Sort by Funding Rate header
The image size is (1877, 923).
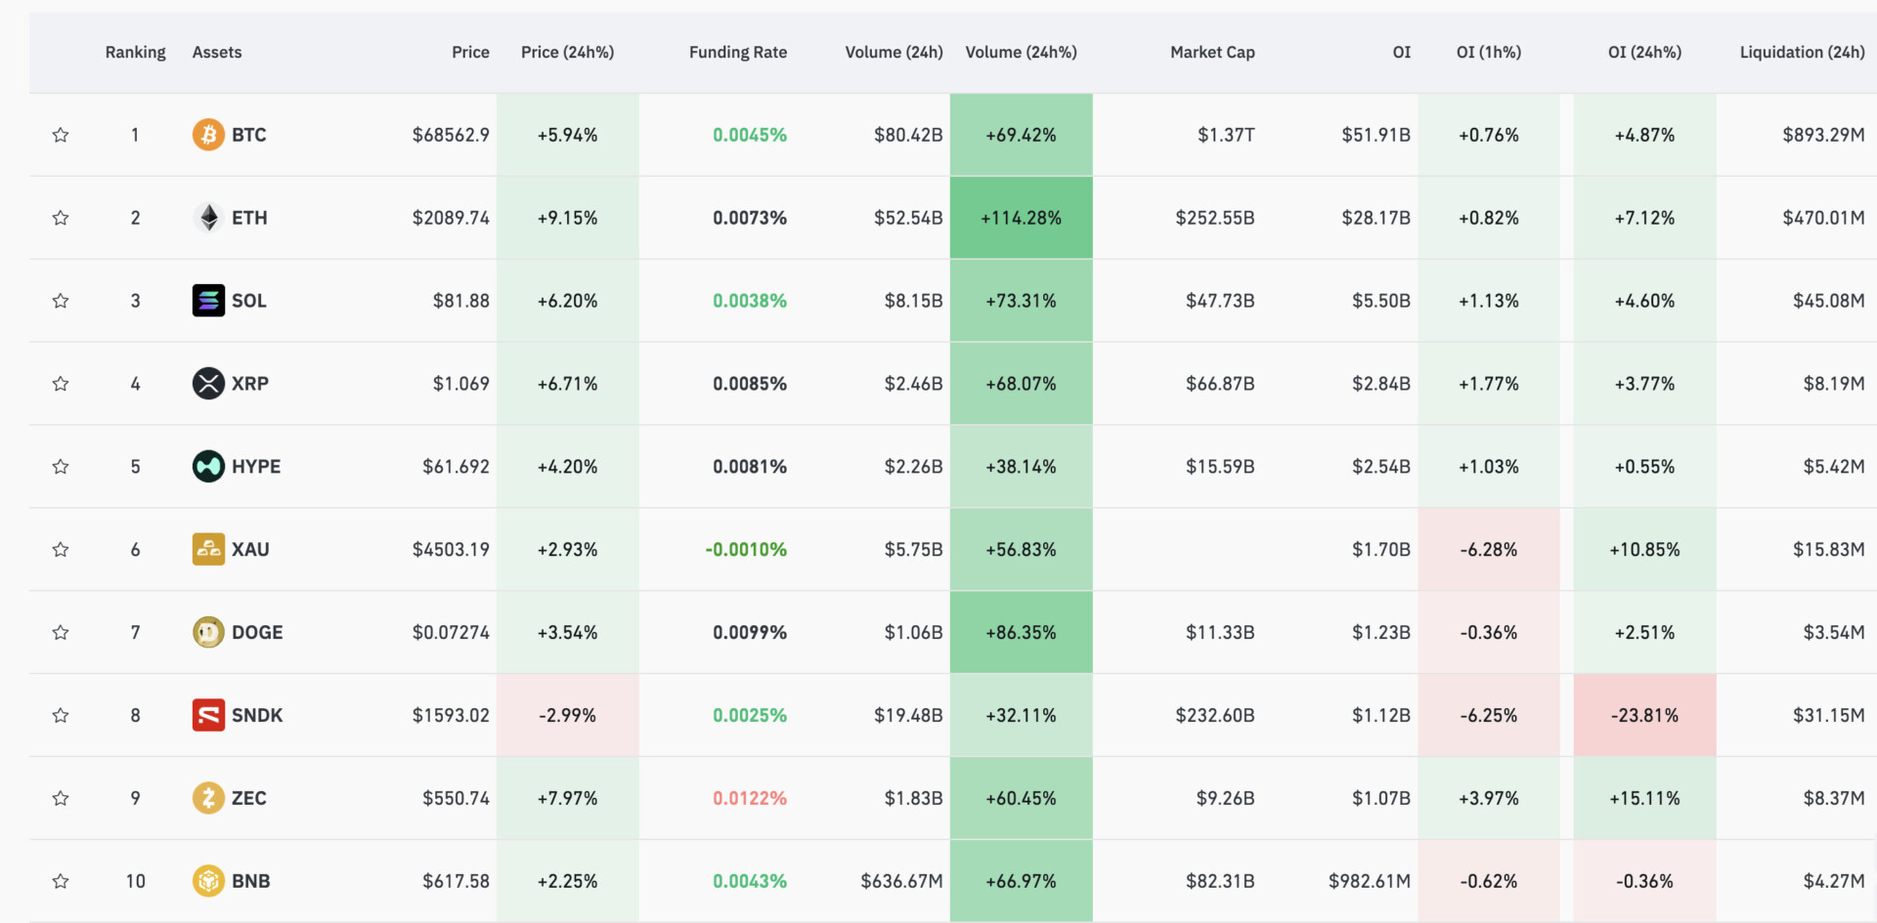[x=738, y=52]
